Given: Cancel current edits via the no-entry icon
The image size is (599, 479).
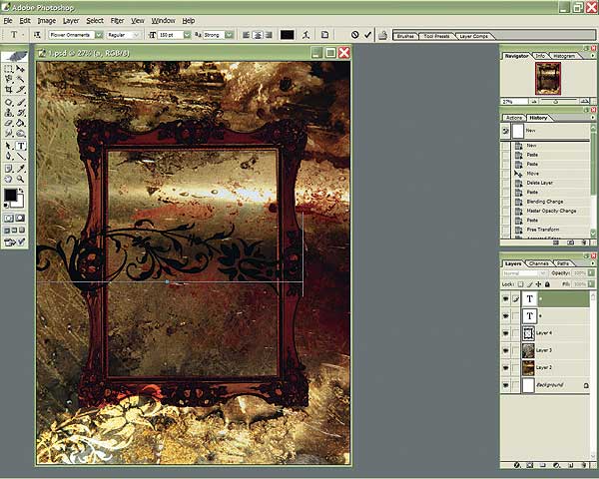Looking at the screenshot, I should pos(354,35).
